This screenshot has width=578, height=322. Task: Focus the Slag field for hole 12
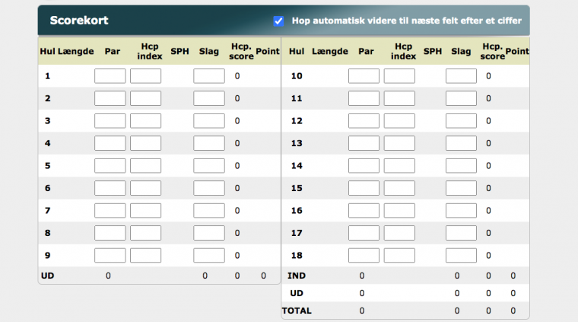461,121
